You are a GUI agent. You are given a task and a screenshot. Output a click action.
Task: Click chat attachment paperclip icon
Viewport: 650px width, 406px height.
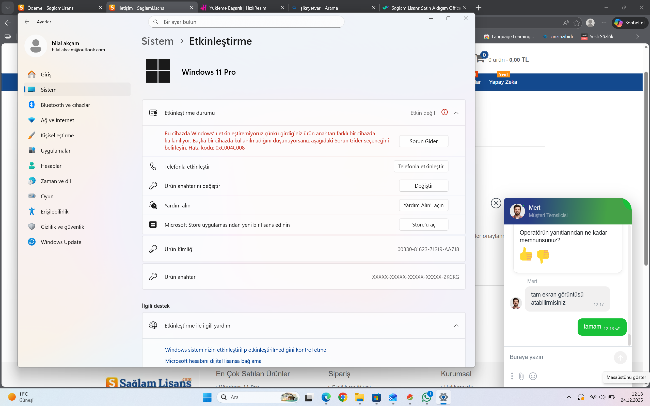pos(521,377)
